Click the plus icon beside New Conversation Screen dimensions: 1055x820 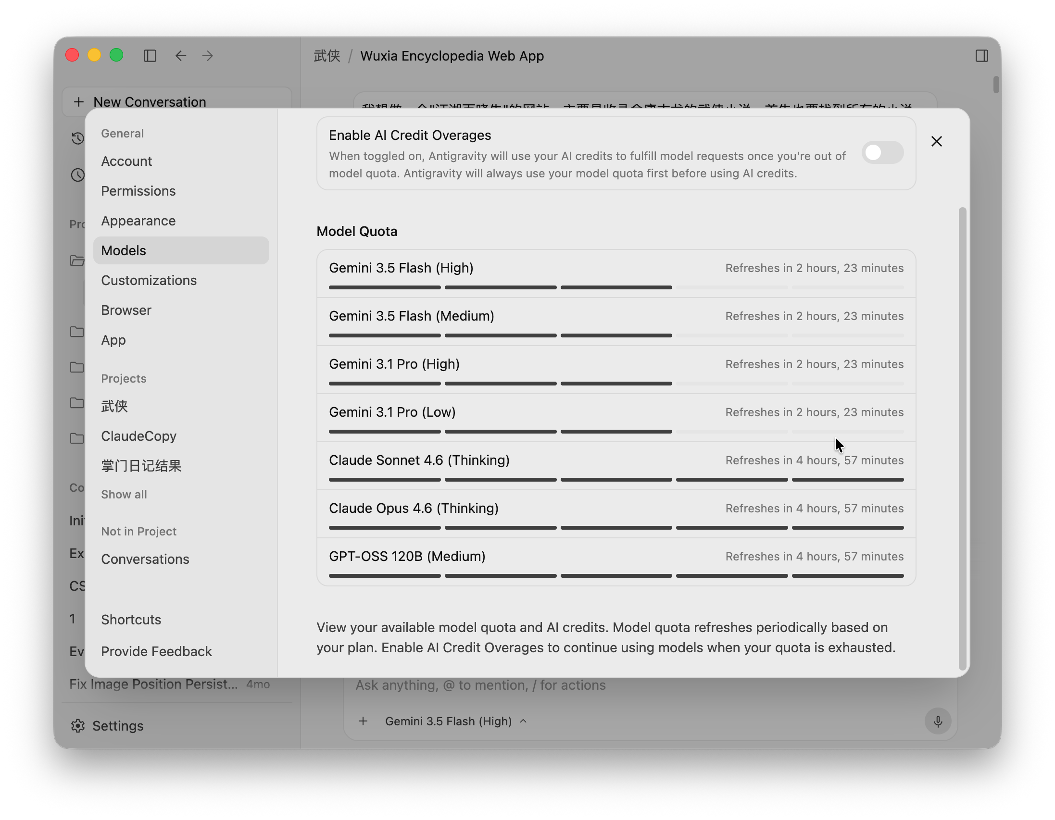[x=79, y=102]
